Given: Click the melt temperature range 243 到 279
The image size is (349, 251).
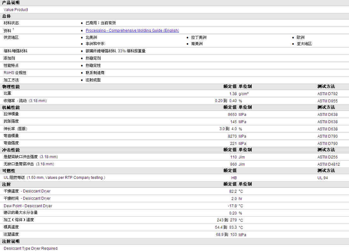Looking at the screenshot, I should (227, 220).
